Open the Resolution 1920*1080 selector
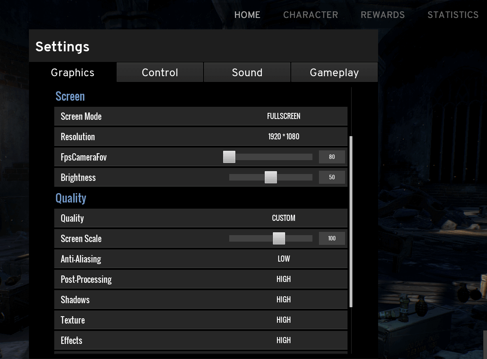Viewport: 487px width, 359px height. point(283,137)
